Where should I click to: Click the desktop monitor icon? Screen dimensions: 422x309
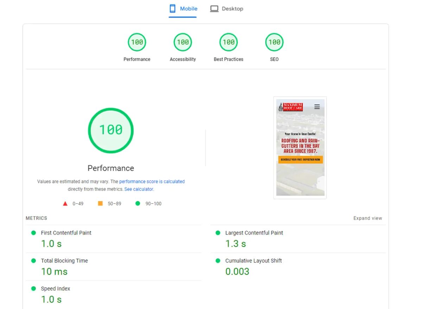[x=214, y=9]
